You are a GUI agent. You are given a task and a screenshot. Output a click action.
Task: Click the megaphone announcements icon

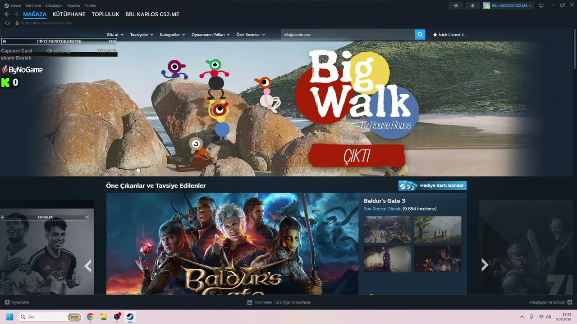456,5
